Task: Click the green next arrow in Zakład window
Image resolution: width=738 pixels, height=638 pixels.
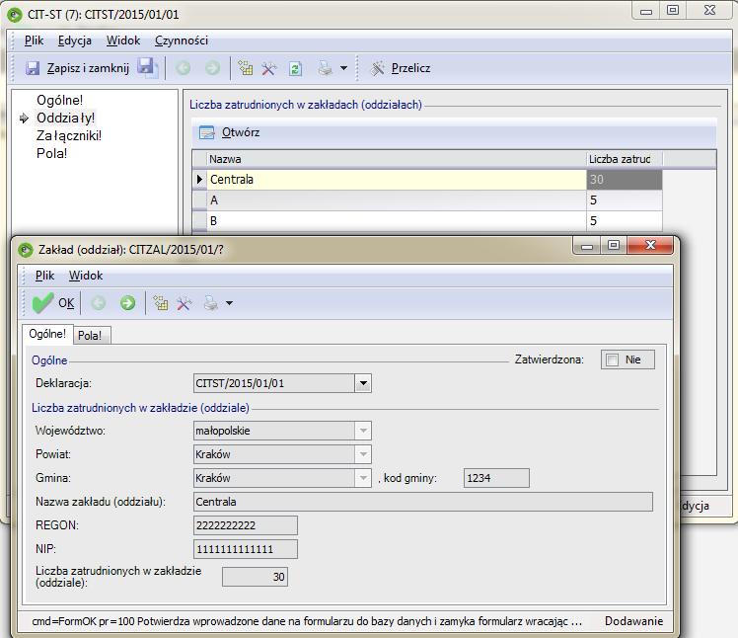Action: tap(127, 303)
